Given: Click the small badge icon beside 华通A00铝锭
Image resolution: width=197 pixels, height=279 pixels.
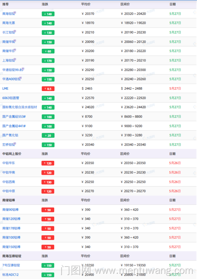Looking at the screenshot, I should (x=21, y=78).
